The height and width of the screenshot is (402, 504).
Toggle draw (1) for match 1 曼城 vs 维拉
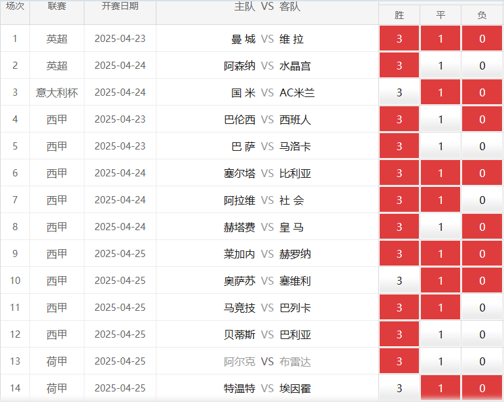441,38
